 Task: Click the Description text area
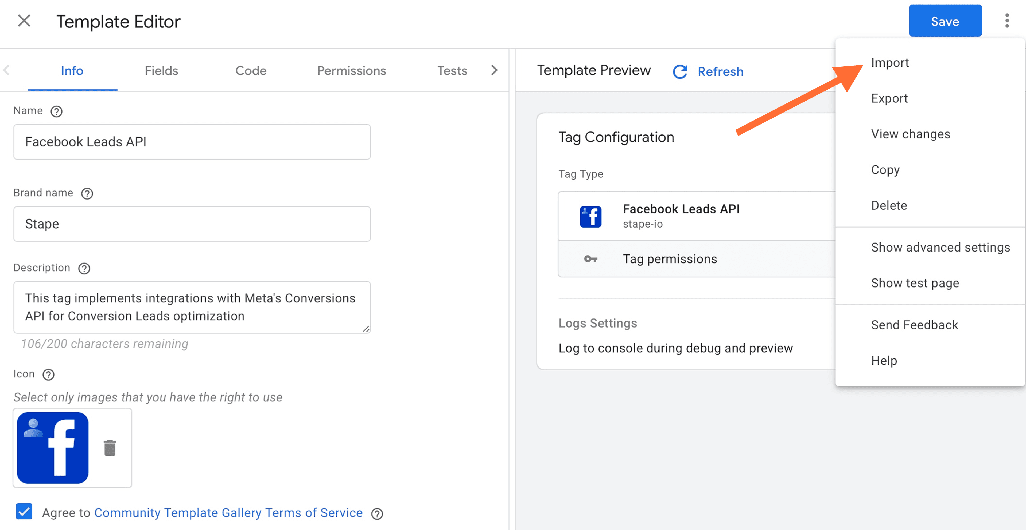(x=192, y=307)
